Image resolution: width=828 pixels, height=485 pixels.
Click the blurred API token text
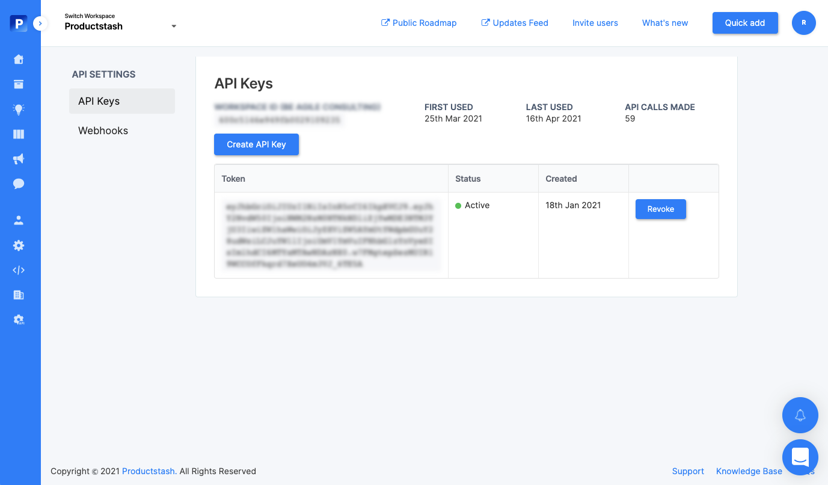click(x=331, y=235)
